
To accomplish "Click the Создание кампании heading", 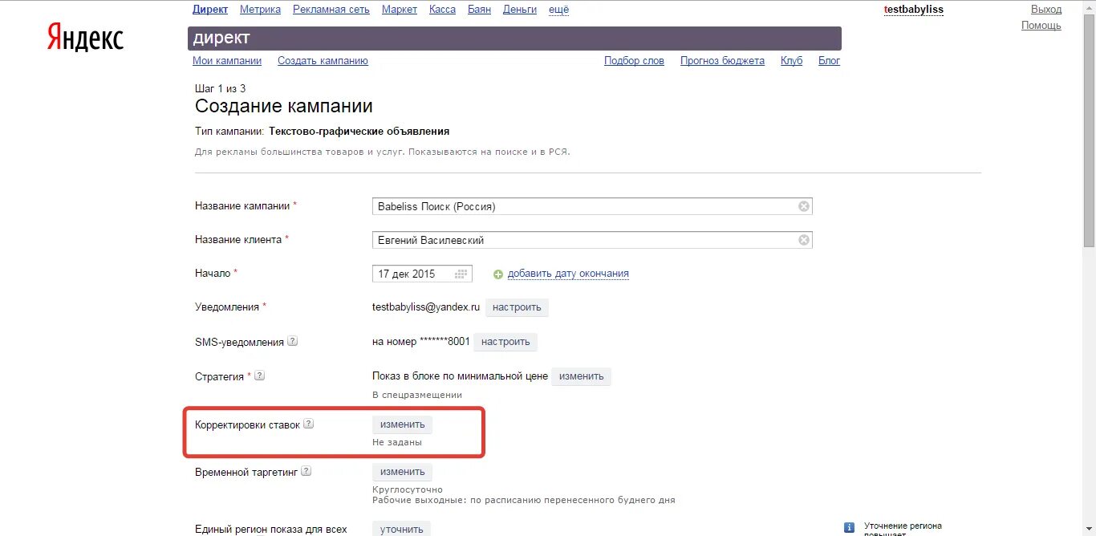I will tap(284, 107).
